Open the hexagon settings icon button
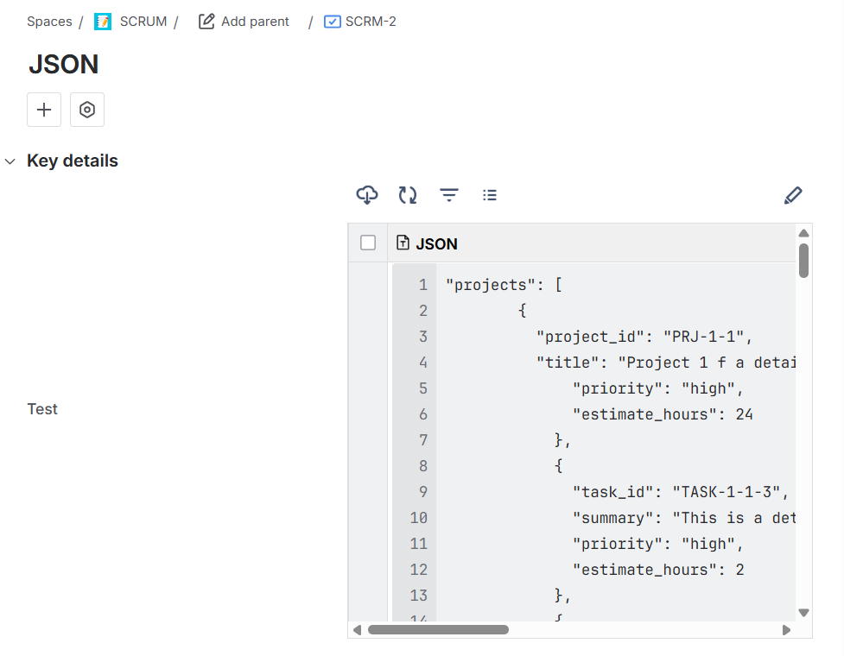The height and width of the screenshot is (656, 844). pyautogui.click(x=87, y=110)
